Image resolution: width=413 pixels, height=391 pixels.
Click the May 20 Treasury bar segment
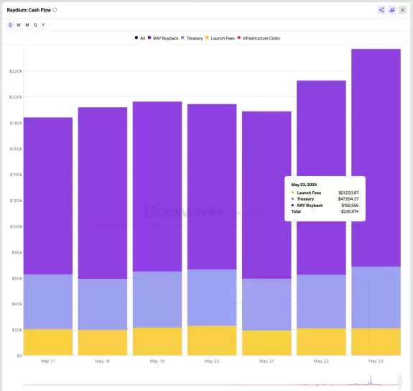[212, 298]
